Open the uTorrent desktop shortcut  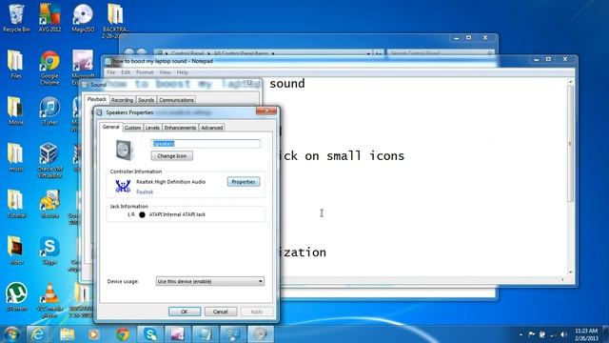(x=16, y=296)
